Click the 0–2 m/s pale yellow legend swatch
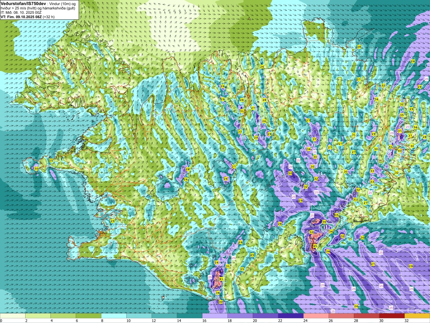This screenshot has width=430, height=323. pos(13,316)
